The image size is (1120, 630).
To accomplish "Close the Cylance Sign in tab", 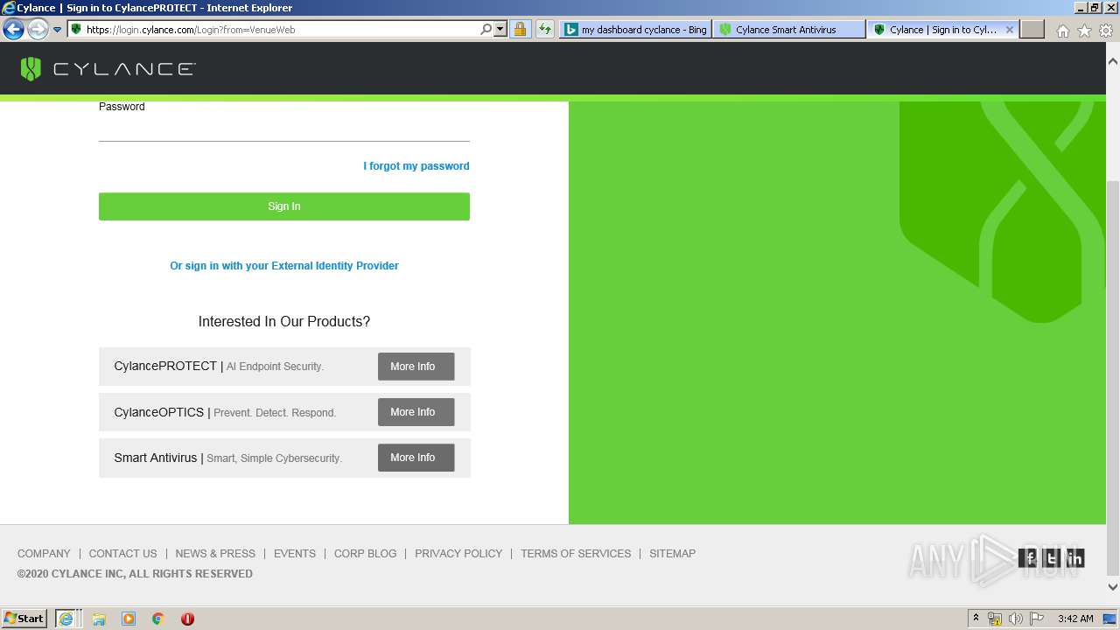I will click(x=1009, y=29).
